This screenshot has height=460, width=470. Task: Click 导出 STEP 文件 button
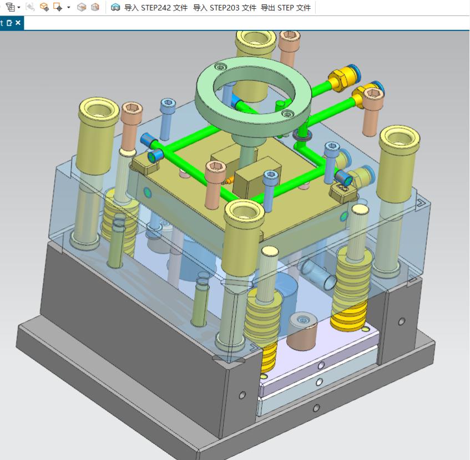click(x=286, y=8)
